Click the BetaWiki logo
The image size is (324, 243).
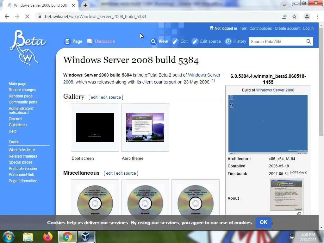click(x=28, y=48)
